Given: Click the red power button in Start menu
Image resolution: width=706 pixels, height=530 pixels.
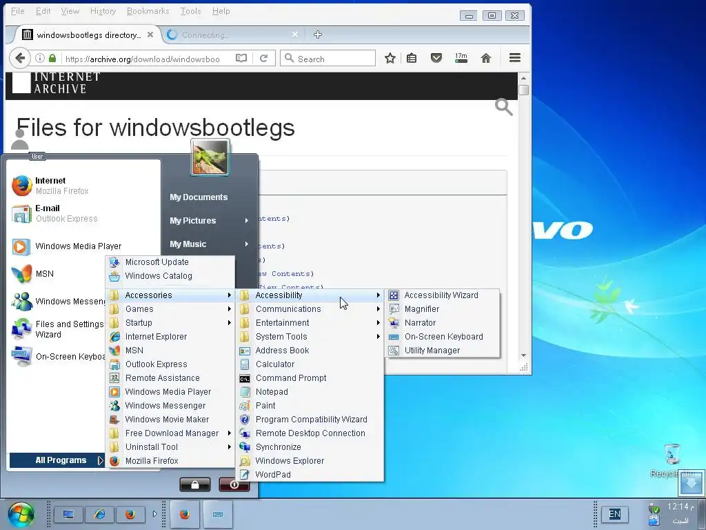Looking at the screenshot, I should (234, 484).
